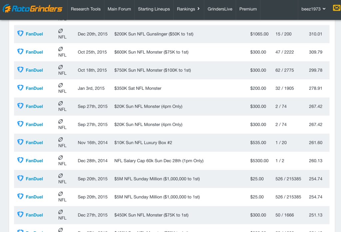Click the '32 / 1905' rank cell

point(284,88)
